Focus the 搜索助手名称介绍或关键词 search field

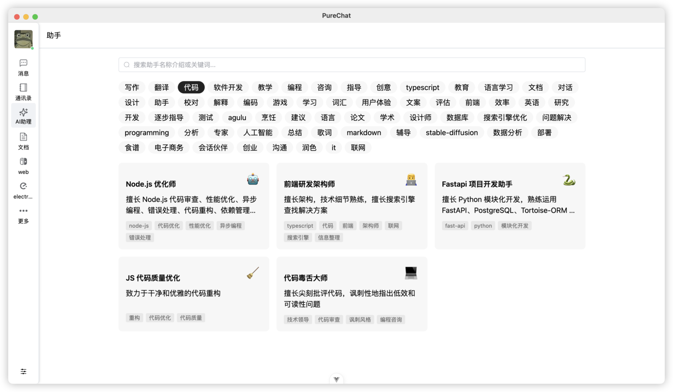tap(352, 65)
